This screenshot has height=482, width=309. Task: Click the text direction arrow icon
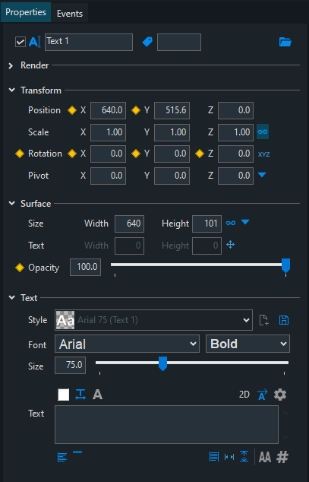(x=263, y=395)
